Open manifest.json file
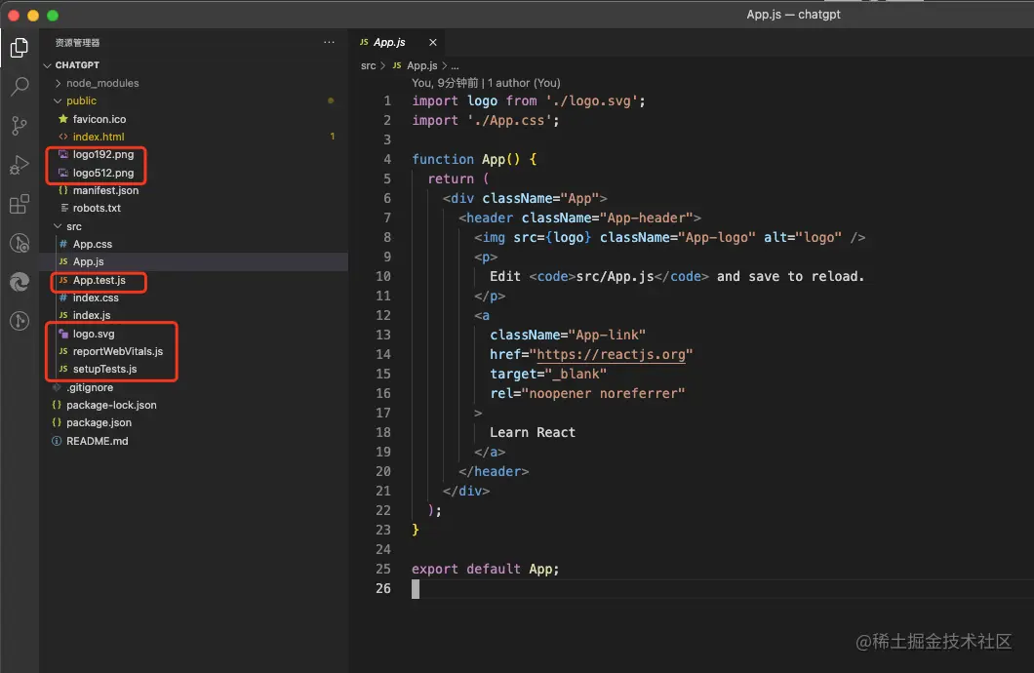 tap(105, 190)
